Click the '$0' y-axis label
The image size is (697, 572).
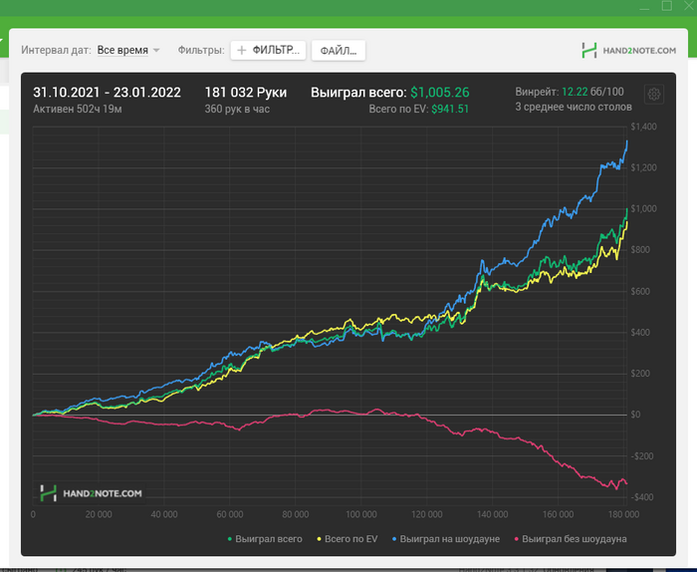[635, 415]
